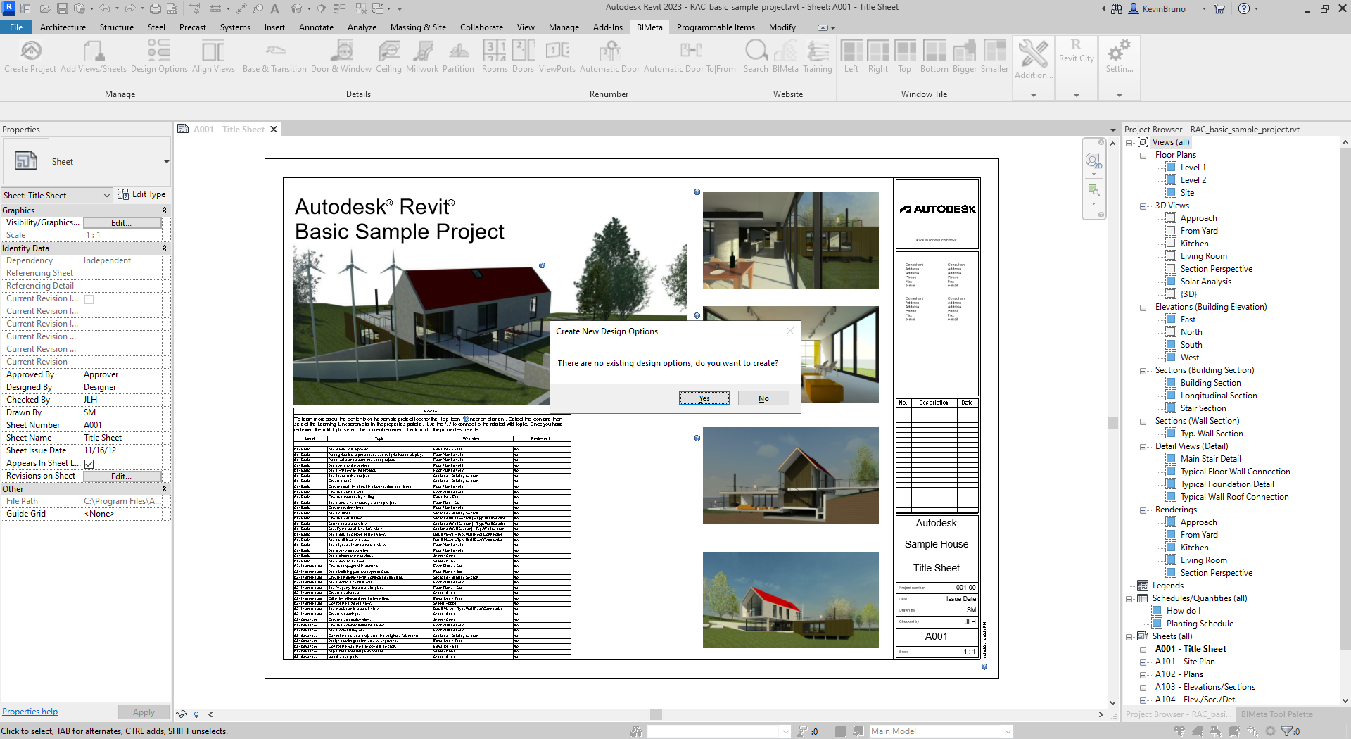Viewport: 1351px width, 739px height.
Task: Click Edit for Visibility/Graphics overrides
Action: 122,223
